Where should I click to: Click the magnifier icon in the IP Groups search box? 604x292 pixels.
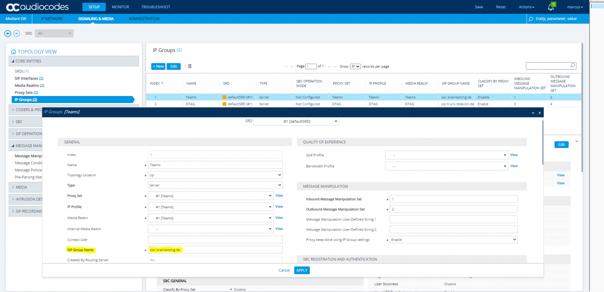(x=573, y=65)
